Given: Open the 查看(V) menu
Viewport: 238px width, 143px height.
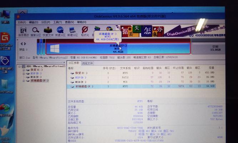Looking at the screenshot, I should pos(69,22).
